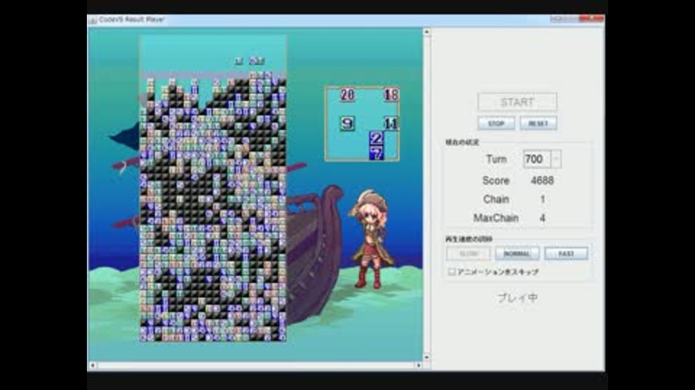Click the block numbered 11 in next-piece preview
The height and width of the screenshot is (390, 695).
pos(391,123)
